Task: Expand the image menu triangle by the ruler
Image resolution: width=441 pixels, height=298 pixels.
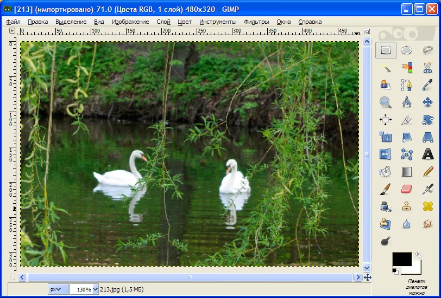Action: point(13,32)
